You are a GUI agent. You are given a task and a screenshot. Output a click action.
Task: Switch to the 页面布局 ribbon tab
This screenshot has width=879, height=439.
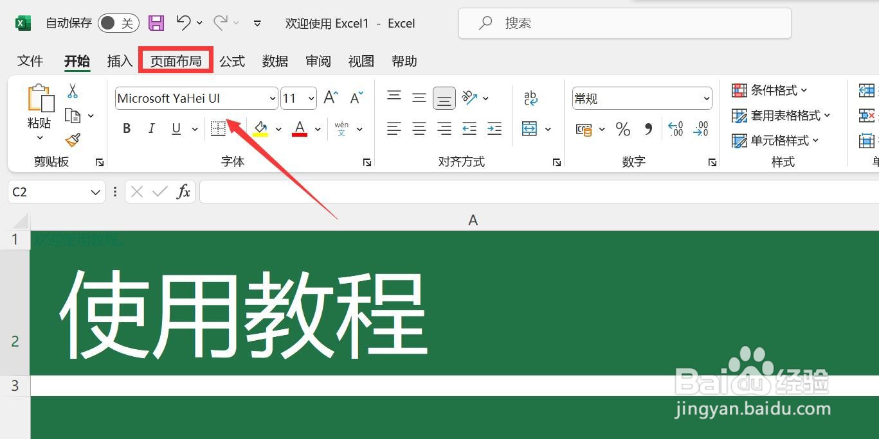click(176, 60)
